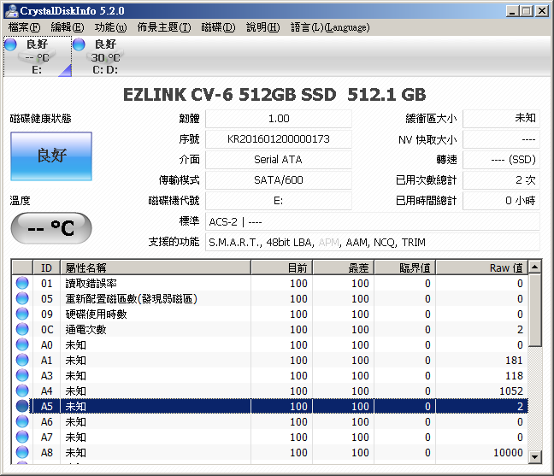Click status orb for attribute 09 row
This screenshot has height=476, width=554.
(x=22, y=314)
